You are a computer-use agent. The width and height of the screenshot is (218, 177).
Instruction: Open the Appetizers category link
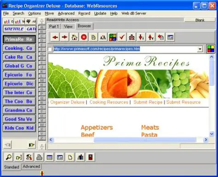click(97, 127)
